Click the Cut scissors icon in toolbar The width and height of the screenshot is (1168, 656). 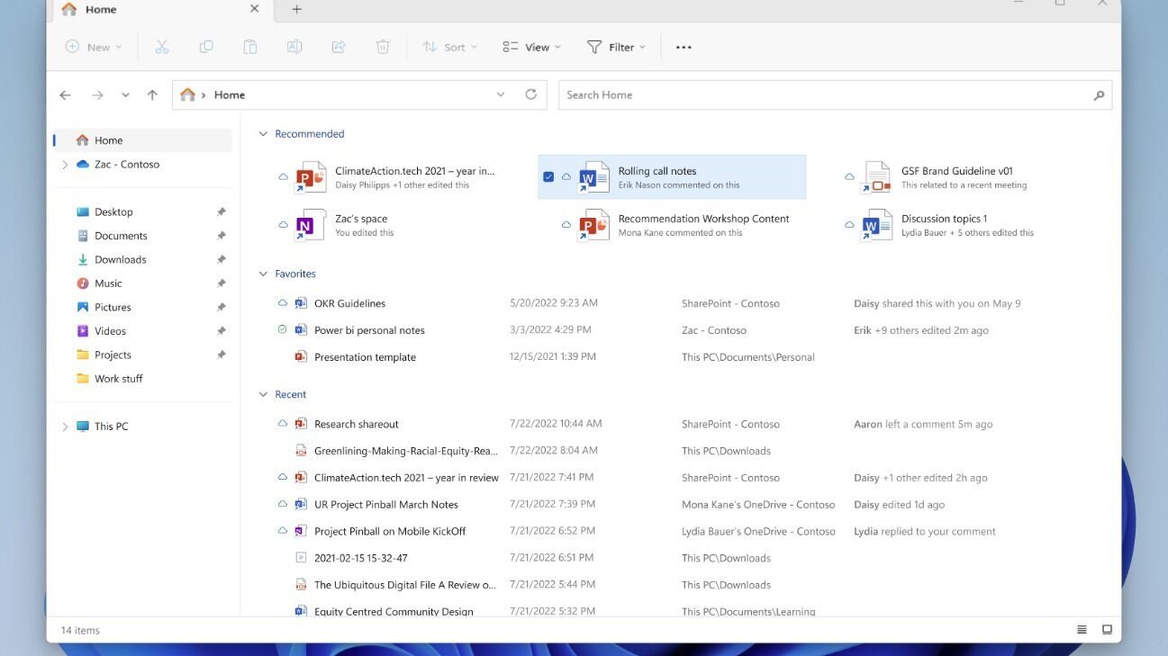[x=162, y=47]
